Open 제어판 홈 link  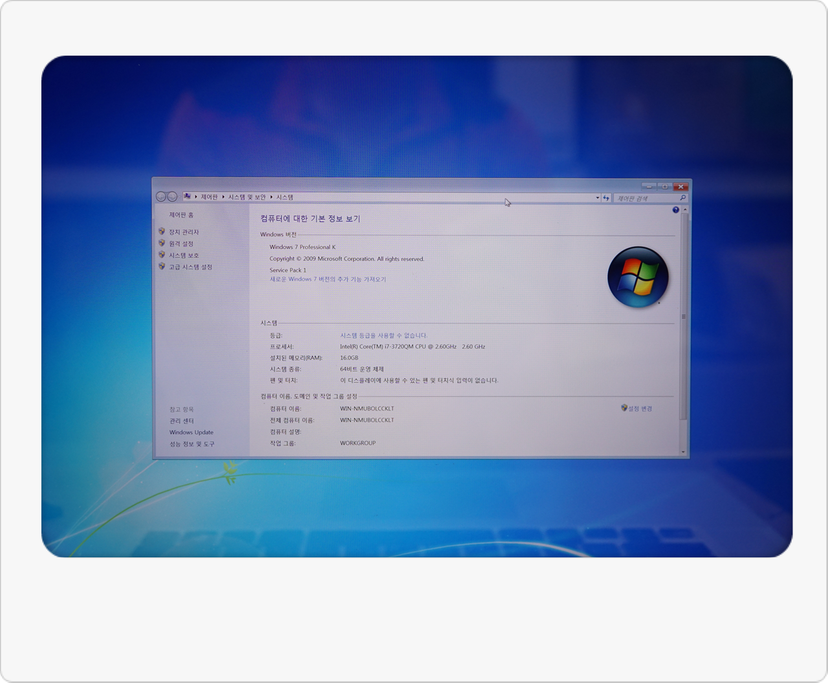181,215
